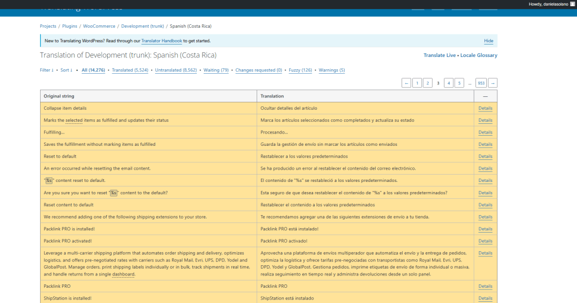Switch to the Waiting (79) filter
577x303 pixels.
tap(216, 70)
